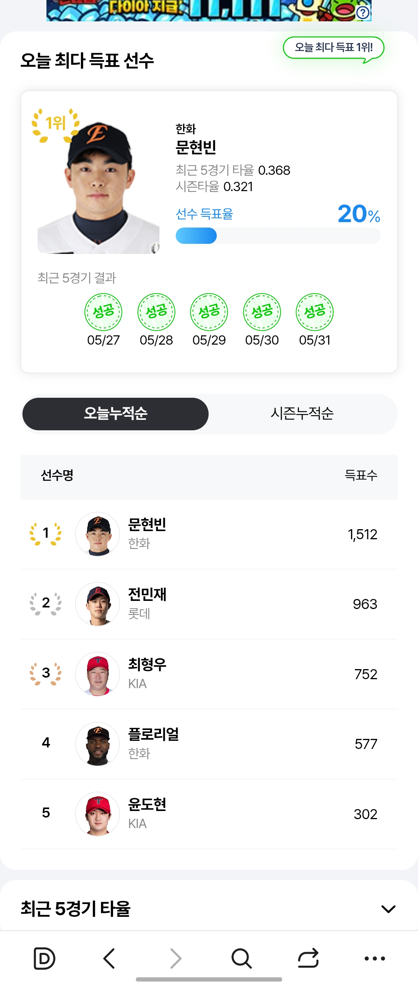Open 윤도현 KIA player row
The image size is (418, 987).
209,814
